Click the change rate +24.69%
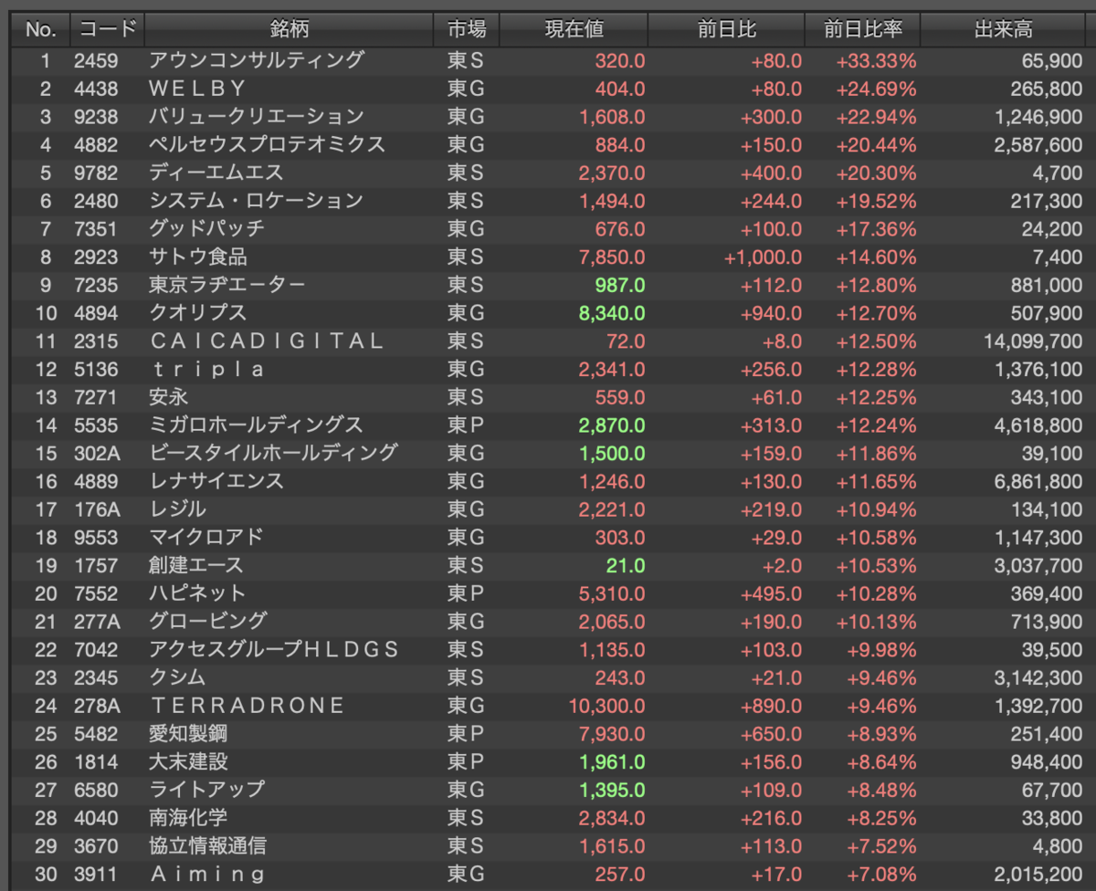 [x=876, y=89]
